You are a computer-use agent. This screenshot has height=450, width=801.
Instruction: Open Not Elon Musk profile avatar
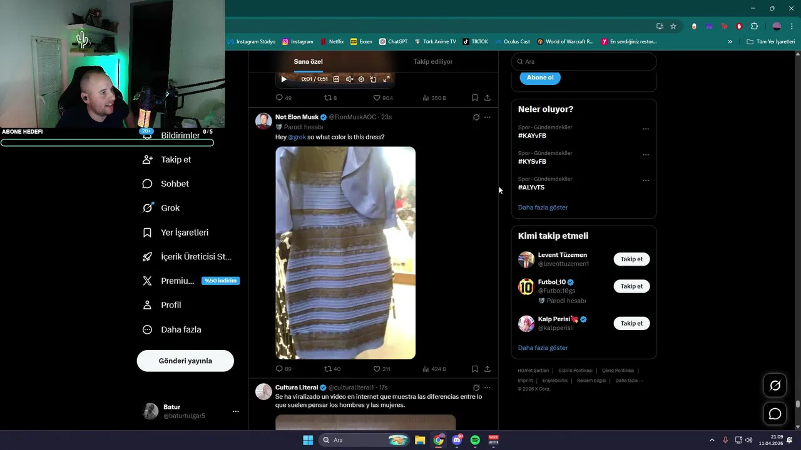click(x=263, y=121)
